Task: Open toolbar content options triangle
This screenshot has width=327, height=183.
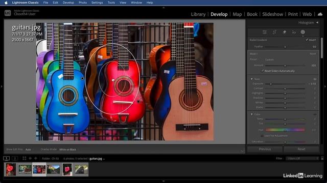Action: point(242,151)
